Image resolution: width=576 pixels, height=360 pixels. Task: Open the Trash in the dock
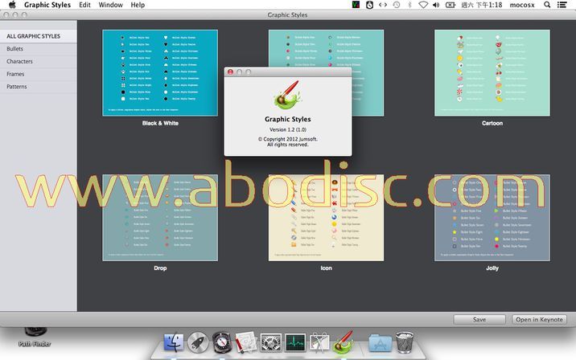click(405, 343)
